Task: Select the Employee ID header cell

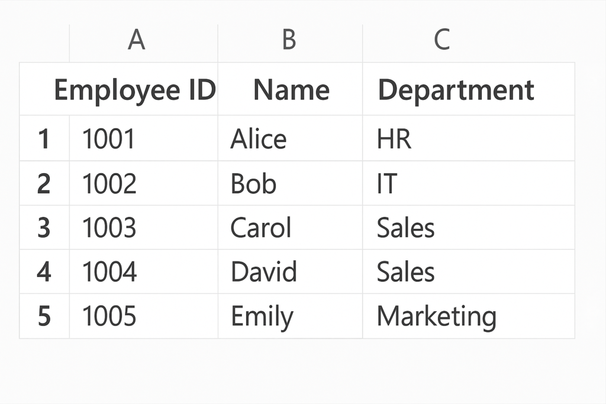Action: point(134,90)
